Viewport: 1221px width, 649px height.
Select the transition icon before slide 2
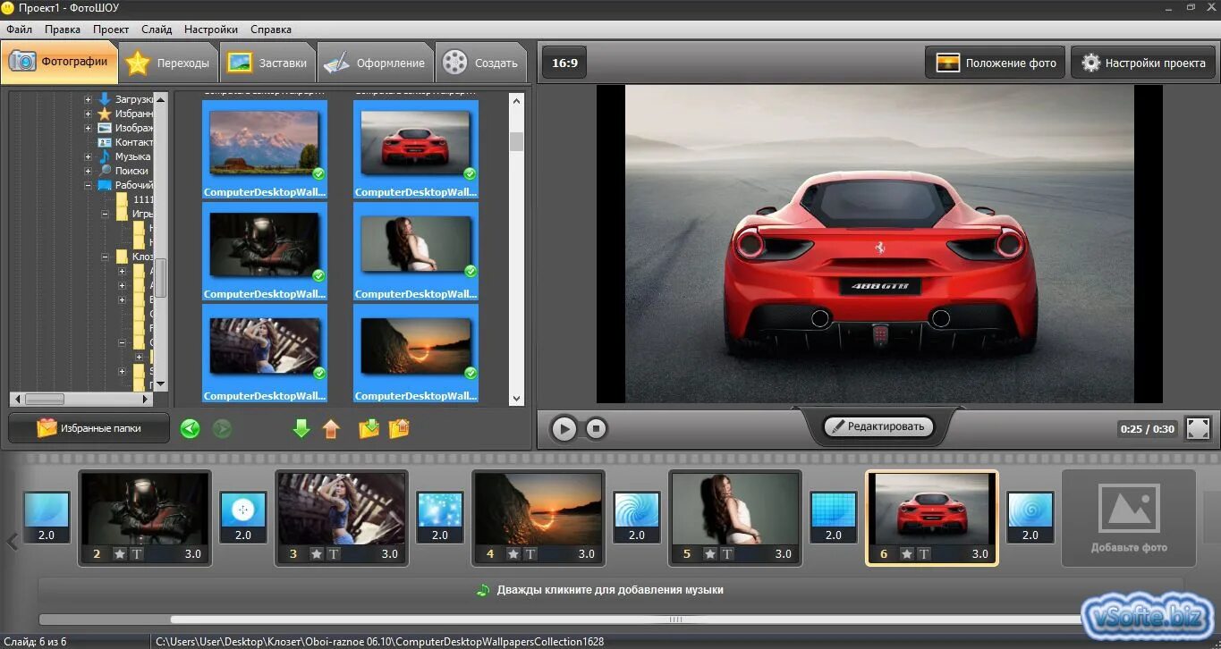click(47, 518)
